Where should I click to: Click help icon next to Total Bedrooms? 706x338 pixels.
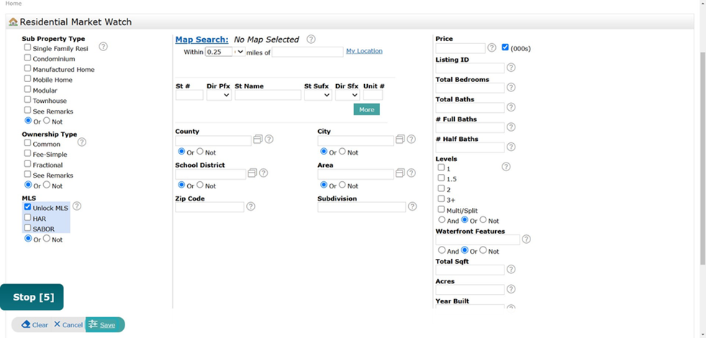tap(511, 87)
